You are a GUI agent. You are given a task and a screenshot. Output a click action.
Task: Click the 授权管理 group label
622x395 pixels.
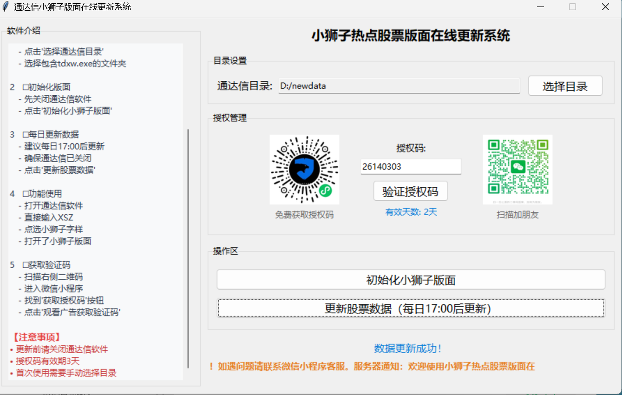click(x=230, y=118)
